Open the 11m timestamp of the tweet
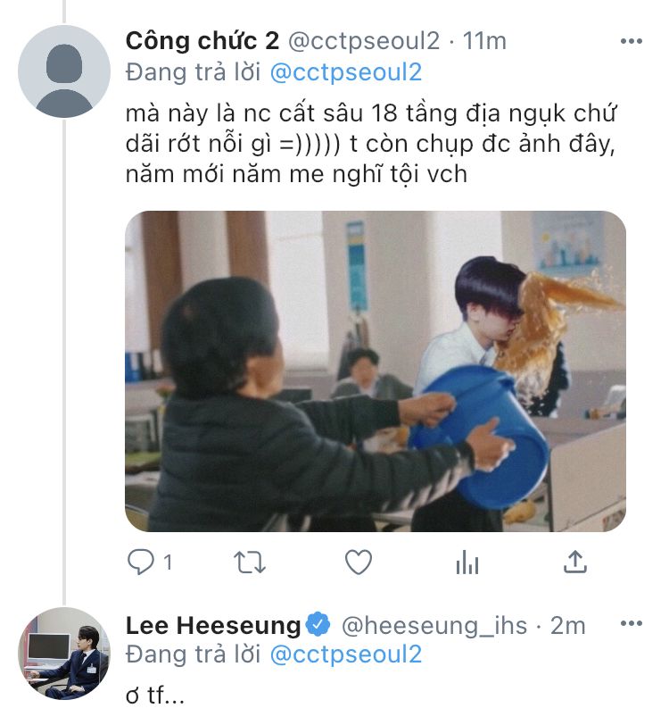Image resolution: width=669 pixels, height=725 pixels. (484, 41)
